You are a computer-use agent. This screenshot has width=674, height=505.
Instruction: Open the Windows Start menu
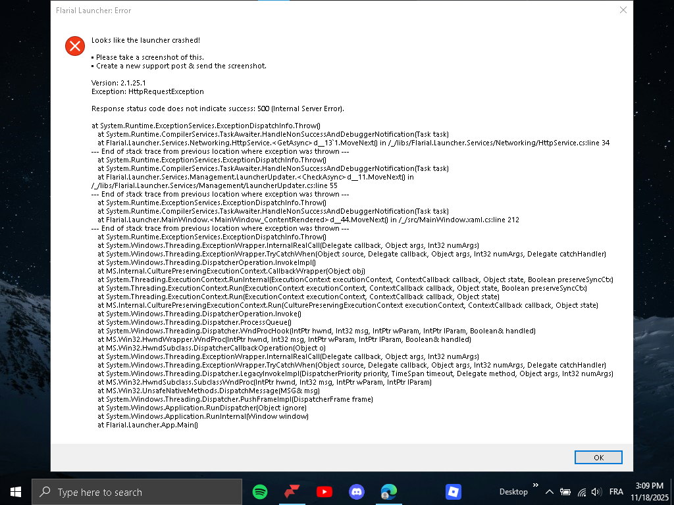coord(16,492)
